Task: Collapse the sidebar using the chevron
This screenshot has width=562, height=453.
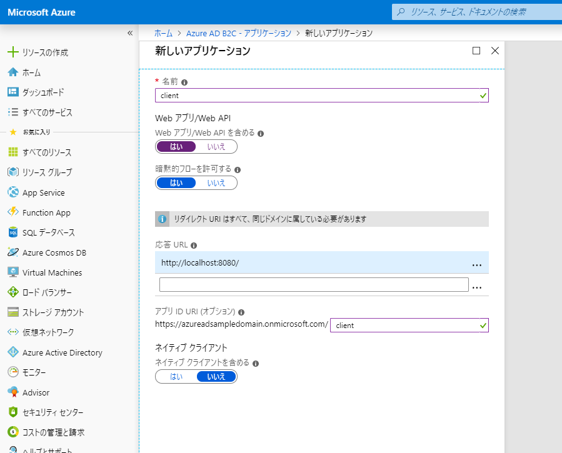Action: [130, 33]
